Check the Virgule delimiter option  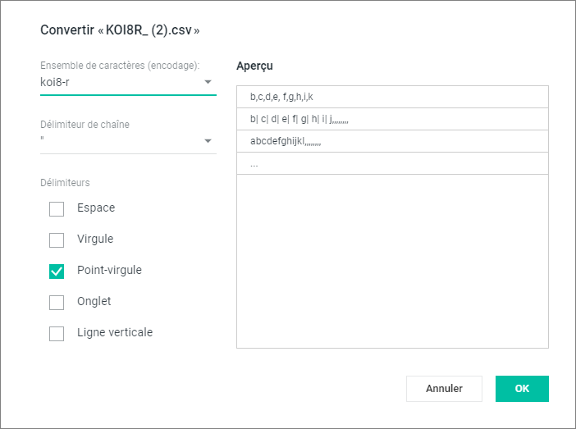57,240
